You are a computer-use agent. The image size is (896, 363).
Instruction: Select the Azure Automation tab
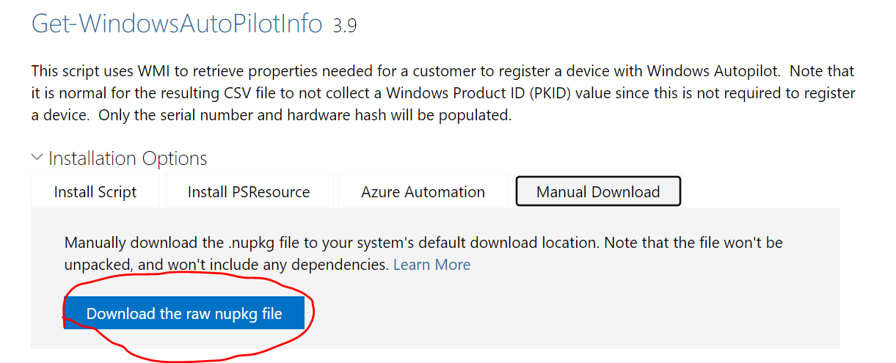(423, 192)
